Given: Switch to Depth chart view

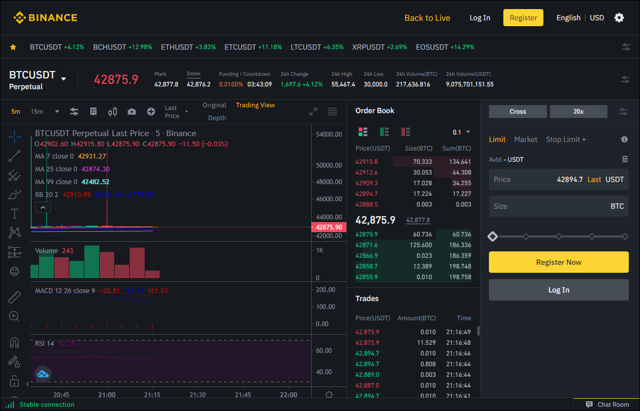Looking at the screenshot, I should tap(217, 118).
